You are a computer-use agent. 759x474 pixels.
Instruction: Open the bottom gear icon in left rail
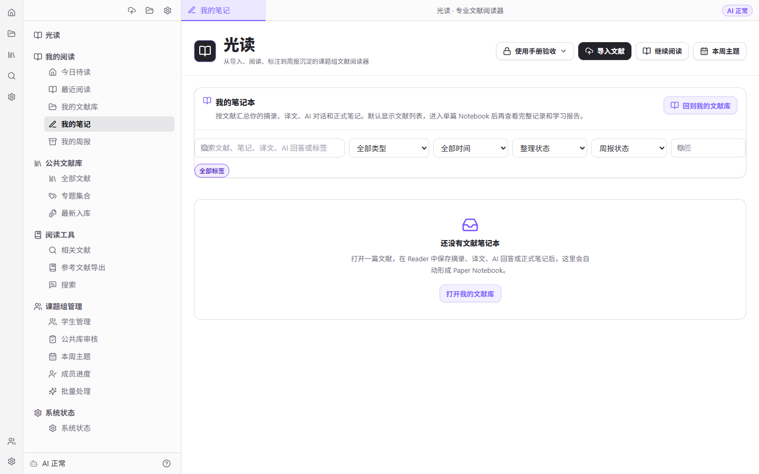(12, 461)
